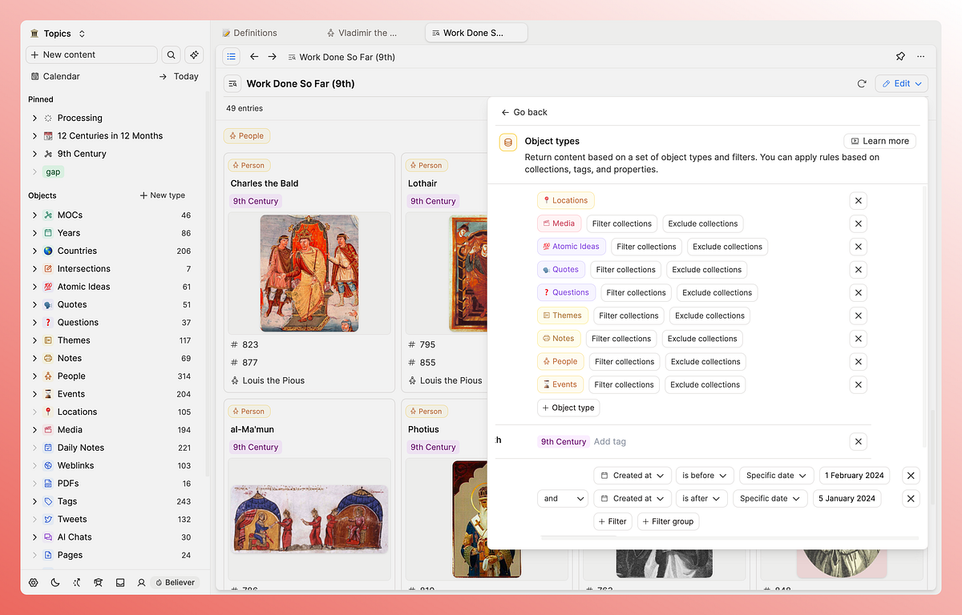Delete the 'is before' date filter row

pyautogui.click(x=911, y=476)
